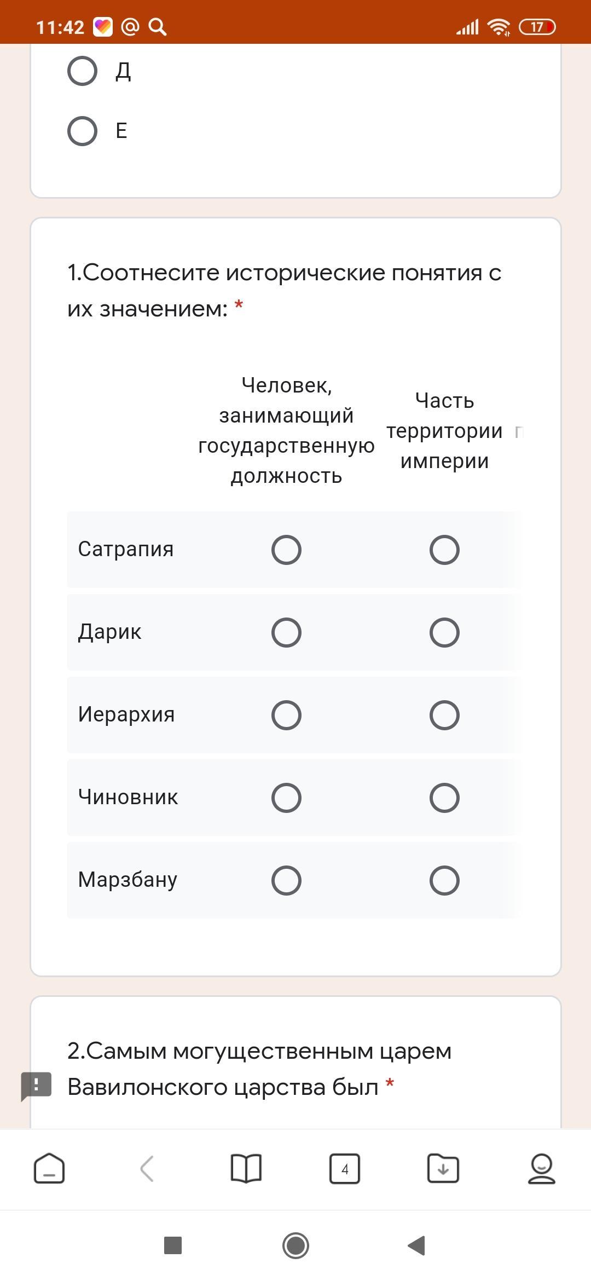Screen dimensions: 591x1281
Task: Mark Марзбану as Часть территории империи
Action: point(444,880)
